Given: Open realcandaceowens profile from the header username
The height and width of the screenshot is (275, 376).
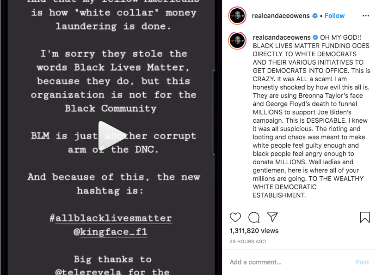Looking at the screenshot, I should (281, 16).
